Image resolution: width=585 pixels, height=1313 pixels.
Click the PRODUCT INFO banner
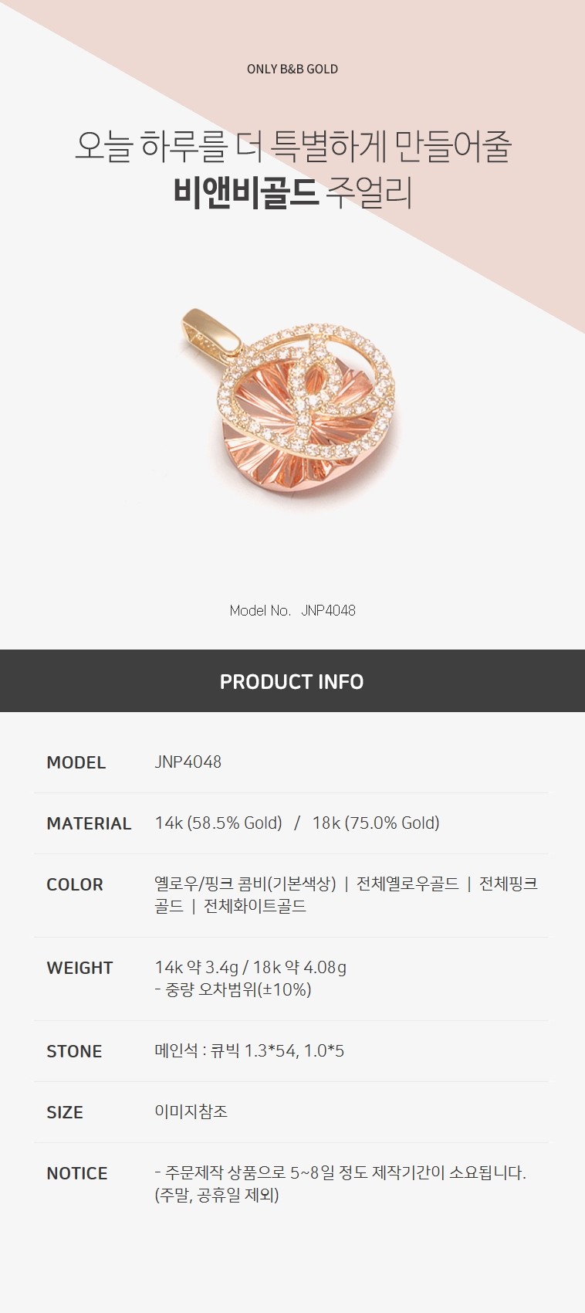(292, 681)
